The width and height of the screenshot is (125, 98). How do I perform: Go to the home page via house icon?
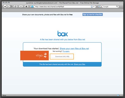tap(26, 6)
